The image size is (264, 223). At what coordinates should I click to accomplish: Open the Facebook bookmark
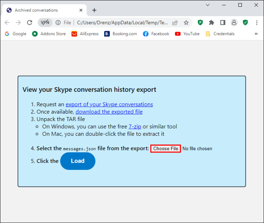pyautogui.click(x=156, y=34)
